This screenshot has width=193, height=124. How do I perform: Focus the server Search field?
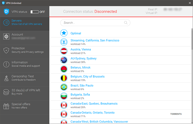point(95,23)
